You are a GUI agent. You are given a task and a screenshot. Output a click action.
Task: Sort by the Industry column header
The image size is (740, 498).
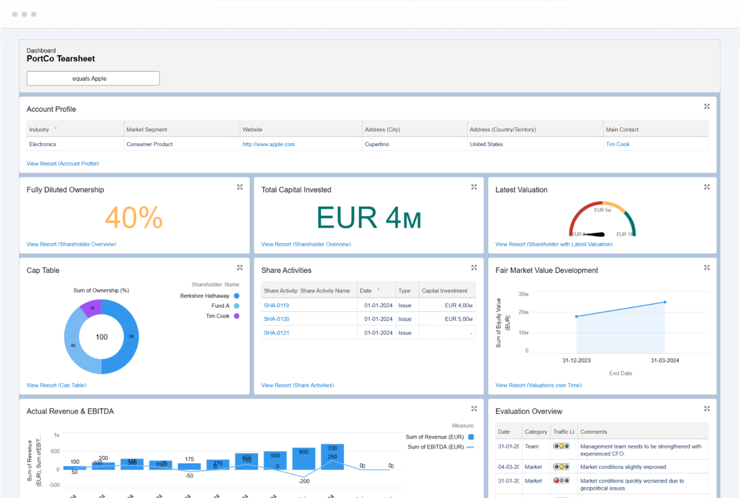coord(39,130)
